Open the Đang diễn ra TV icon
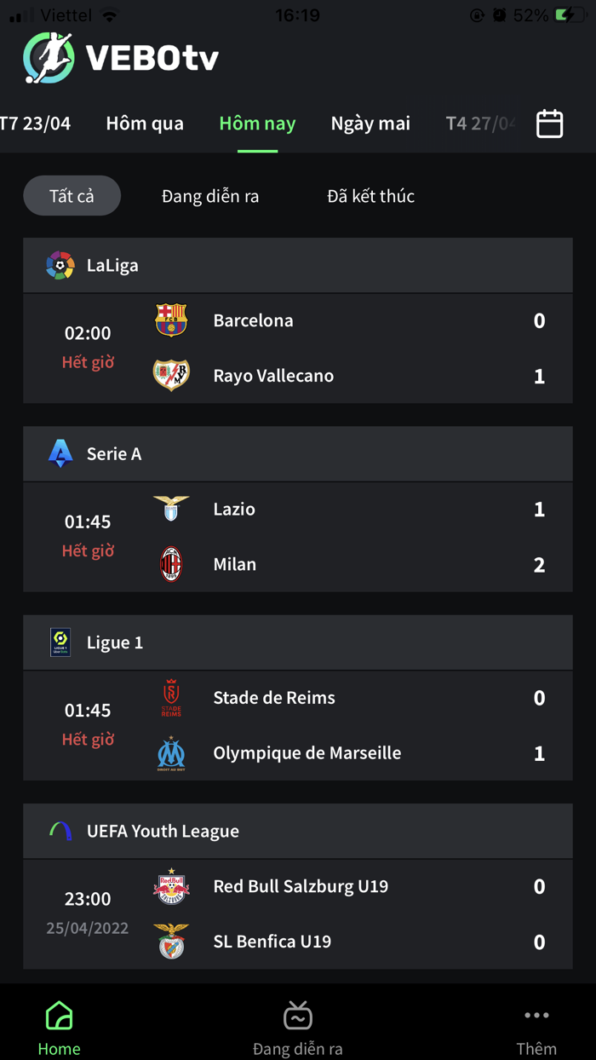The width and height of the screenshot is (596, 1060). [x=298, y=1016]
